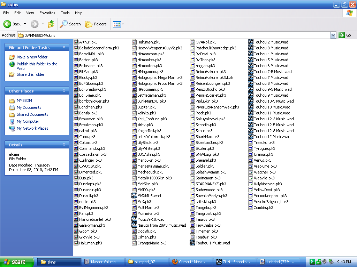Click the Windows Start button
357x267 pixels.
pos(17,262)
